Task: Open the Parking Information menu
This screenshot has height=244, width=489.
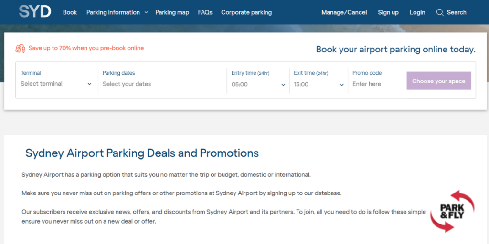Action: (x=113, y=12)
